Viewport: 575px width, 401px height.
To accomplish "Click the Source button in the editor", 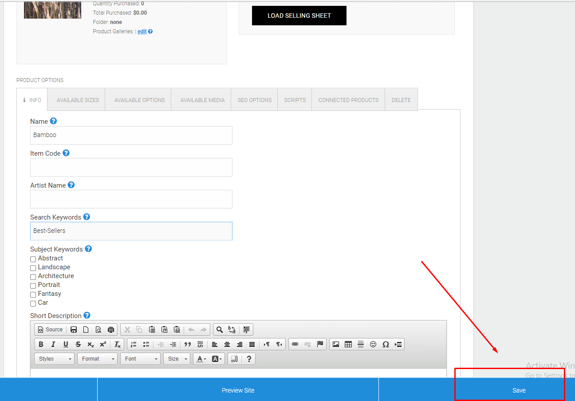I will tap(50, 330).
